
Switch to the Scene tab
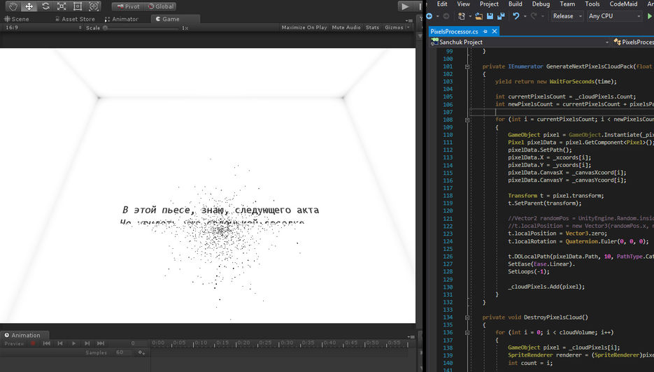17,19
